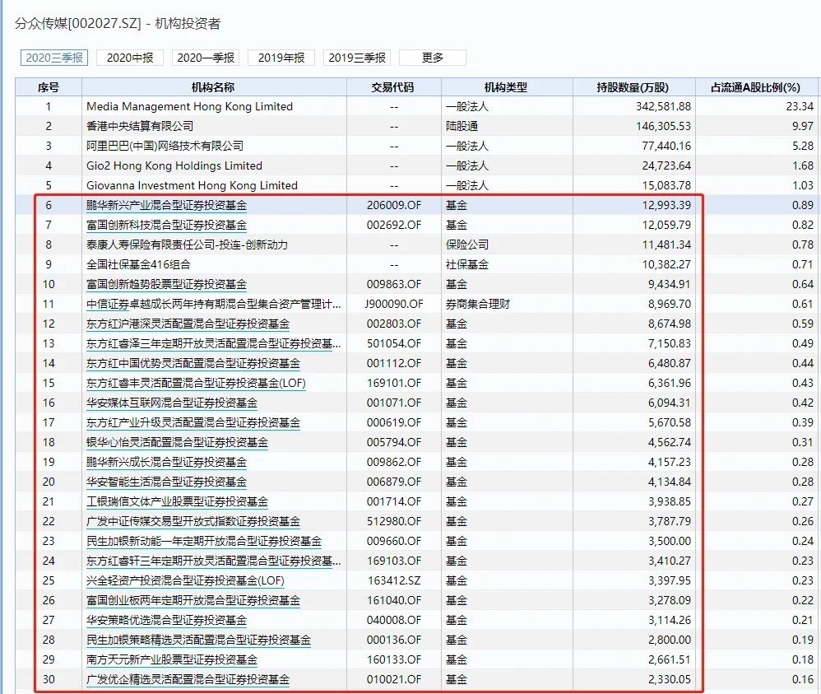Click percentage value 23.34
Viewport: 821px width, 694px height.
coord(800,106)
